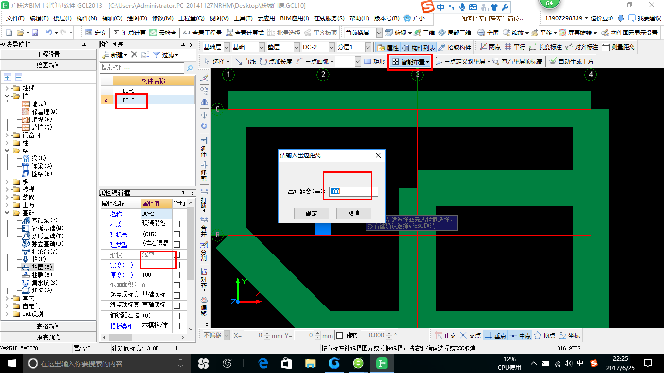This screenshot has height=373, width=664.
Task: Tick 附加 checkbox for 材质 row
Action: (x=177, y=224)
